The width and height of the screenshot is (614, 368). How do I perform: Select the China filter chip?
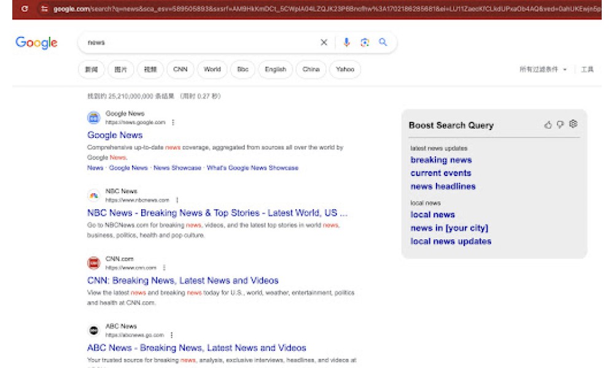click(x=311, y=69)
